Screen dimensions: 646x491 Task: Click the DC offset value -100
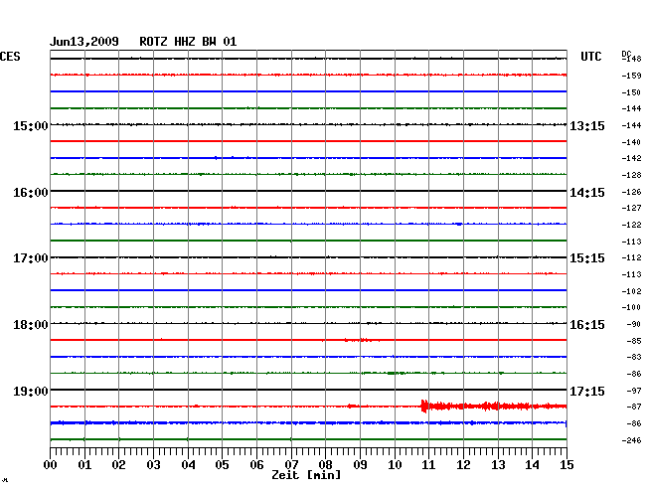coord(631,307)
